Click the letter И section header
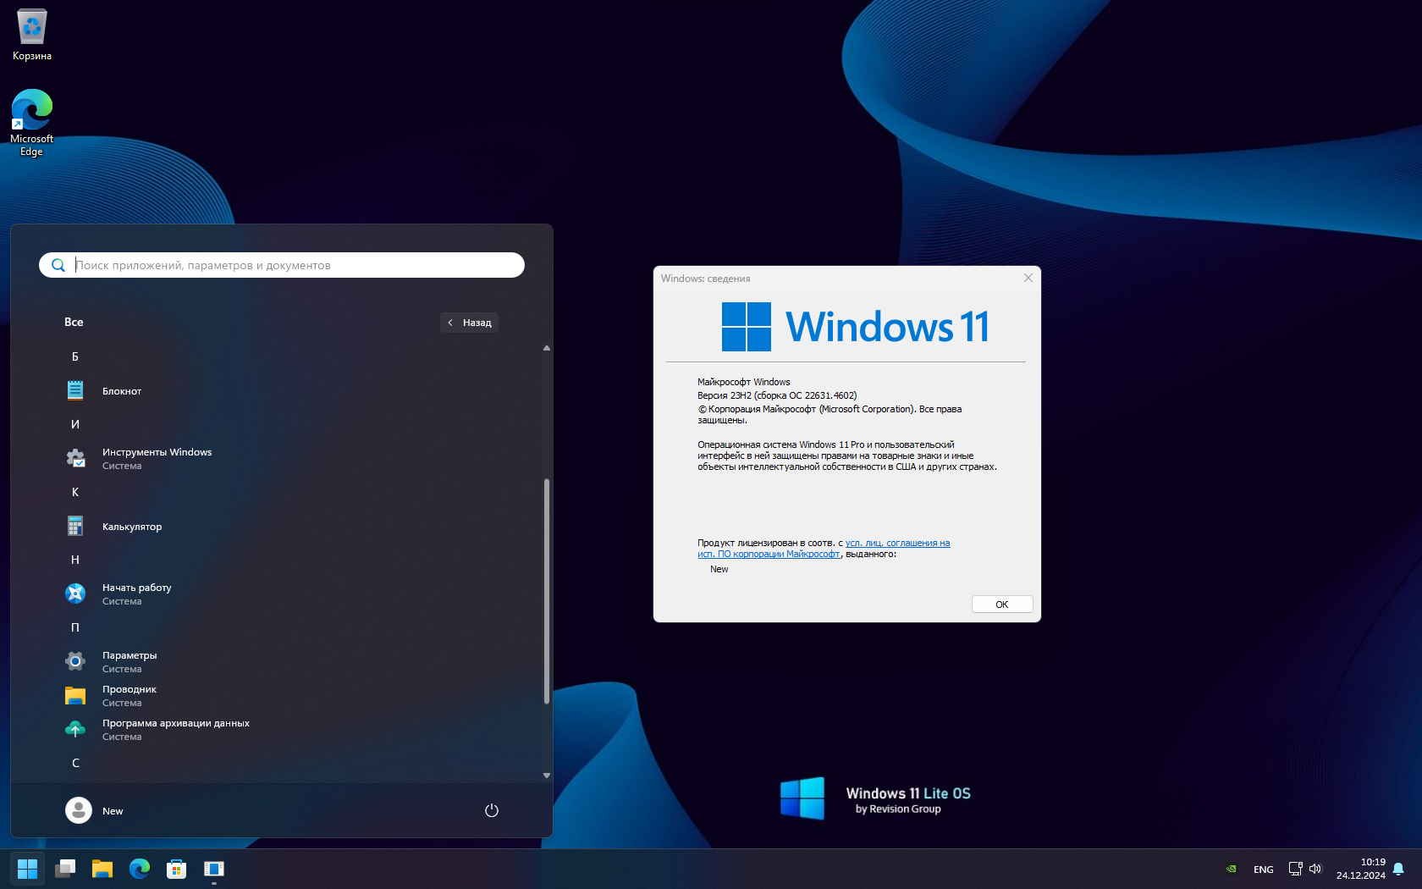The image size is (1422, 889). click(x=75, y=424)
